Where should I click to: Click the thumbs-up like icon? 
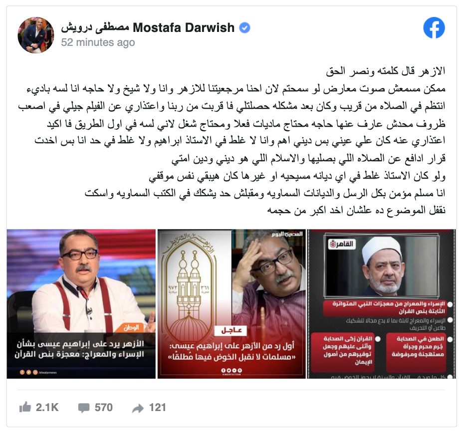tap(25, 407)
